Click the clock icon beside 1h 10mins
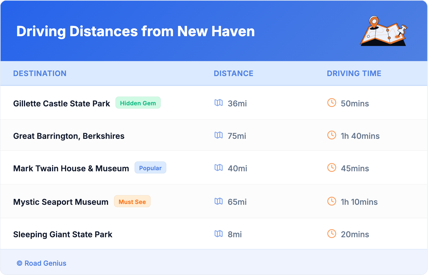 [x=332, y=201]
